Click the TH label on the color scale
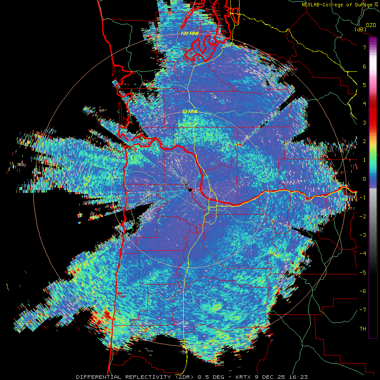The width and height of the screenshot is (380, 380). (363, 329)
